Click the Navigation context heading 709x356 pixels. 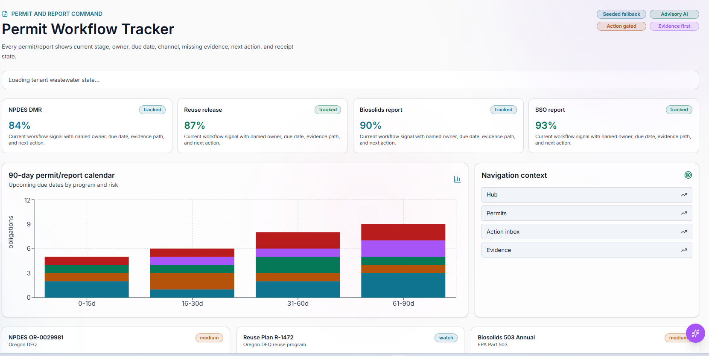point(514,175)
